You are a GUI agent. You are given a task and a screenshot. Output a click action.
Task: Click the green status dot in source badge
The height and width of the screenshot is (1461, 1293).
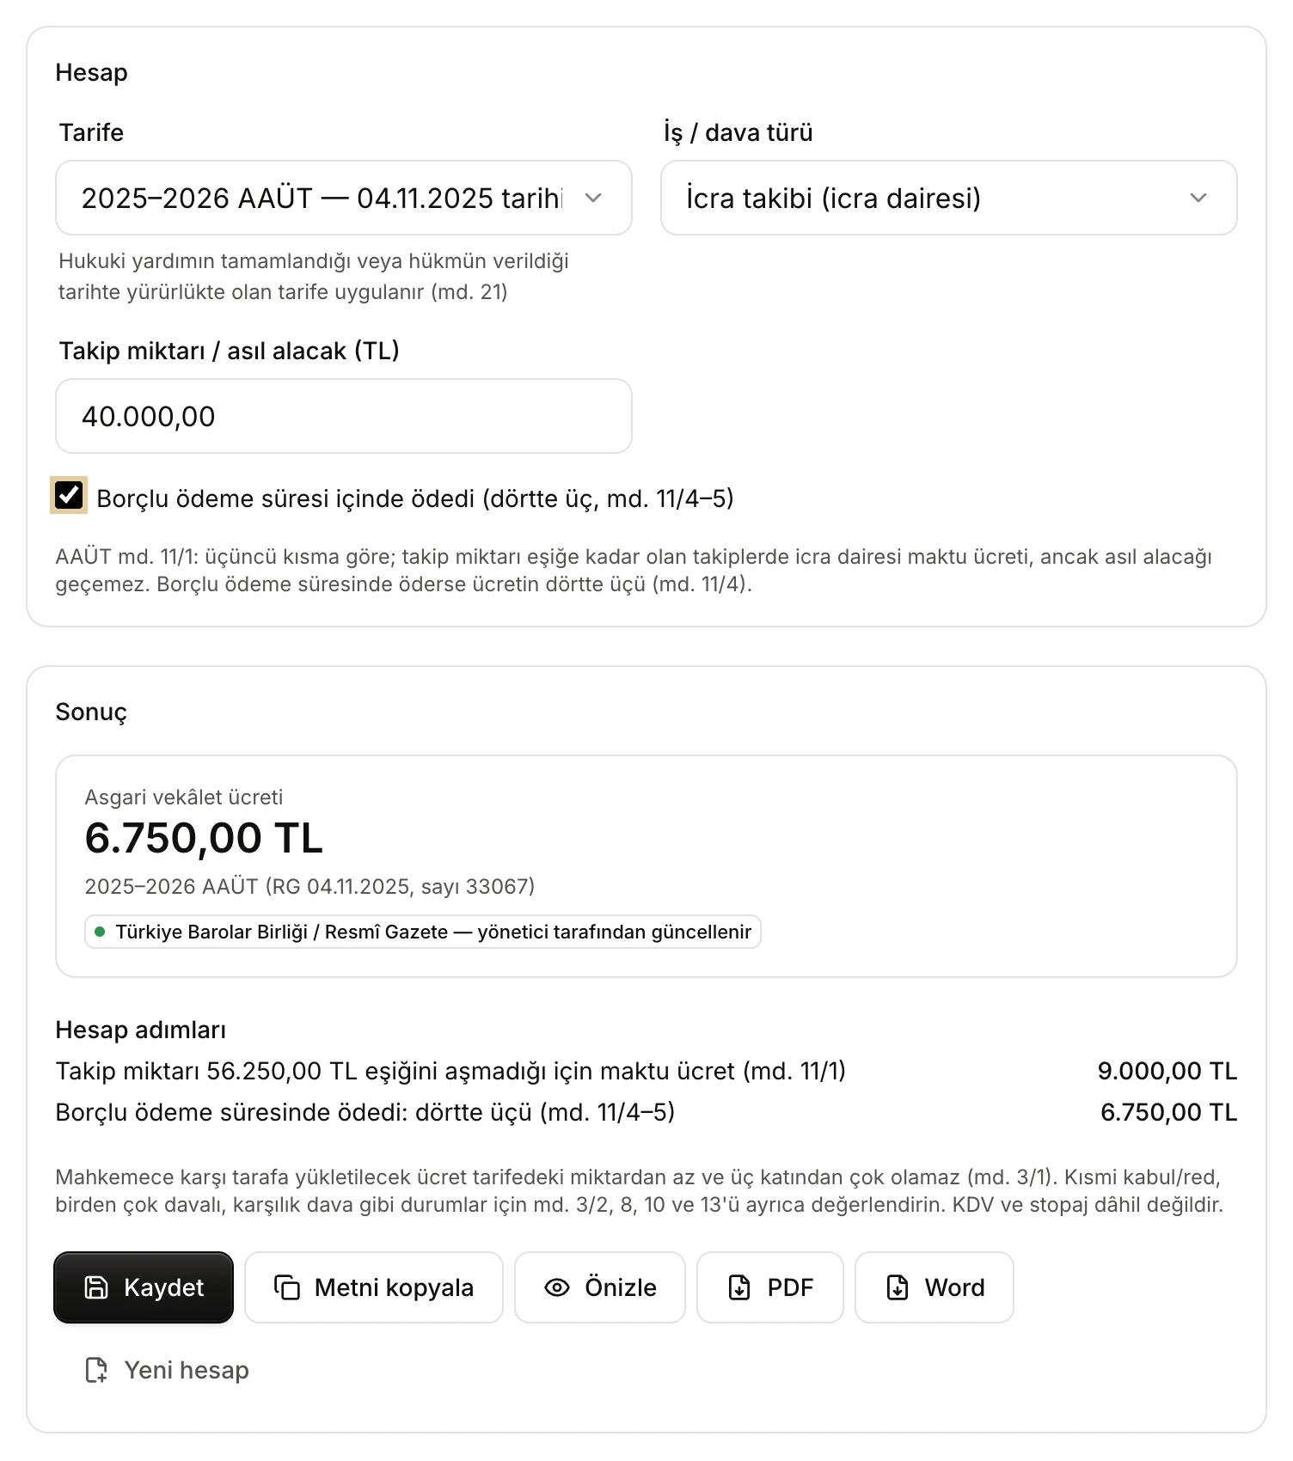point(100,932)
